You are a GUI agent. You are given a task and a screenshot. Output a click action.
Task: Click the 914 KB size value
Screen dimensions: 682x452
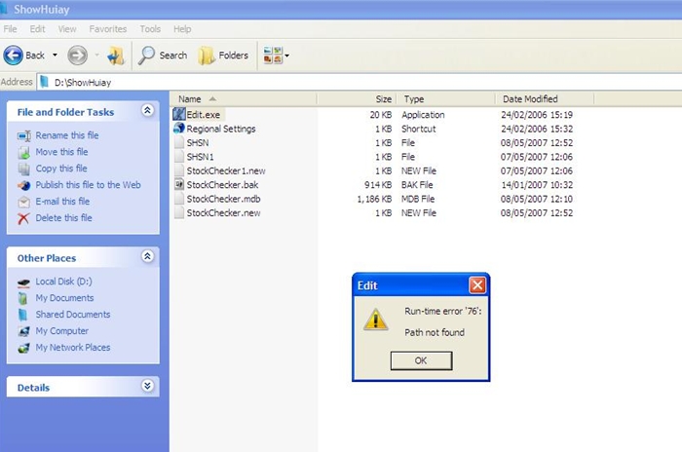pyautogui.click(x=378, y=185)
